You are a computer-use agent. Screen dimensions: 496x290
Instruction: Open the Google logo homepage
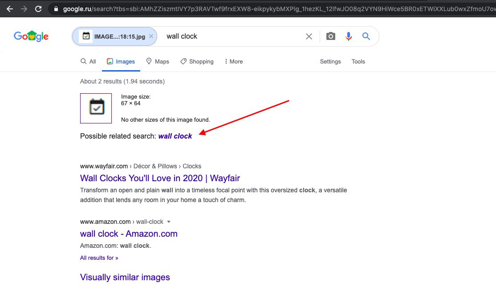click(31, 36)
